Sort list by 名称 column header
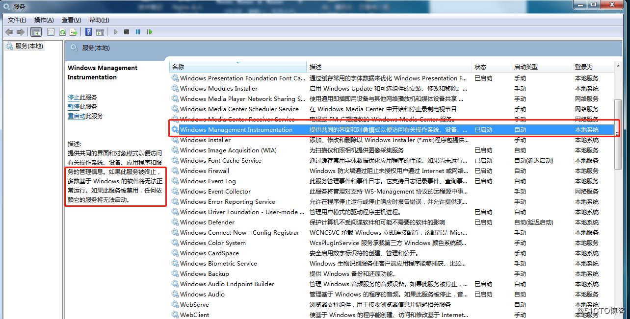The image size is (630, 319). (178, 67)
